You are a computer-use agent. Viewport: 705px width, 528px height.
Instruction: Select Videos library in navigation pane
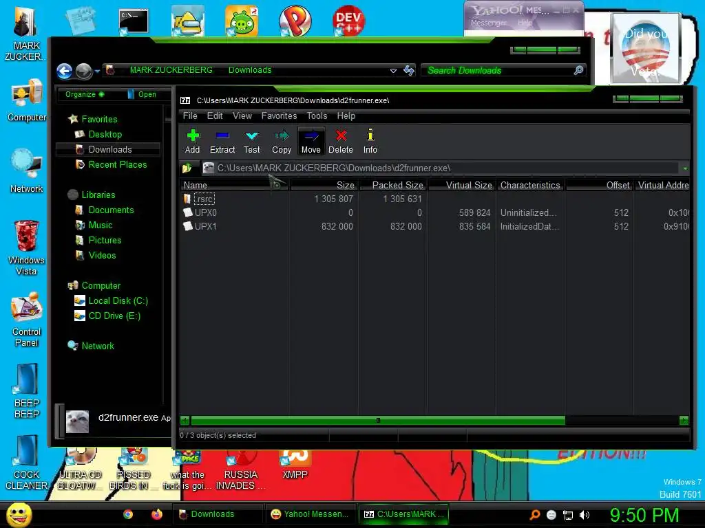coord(102,256)
